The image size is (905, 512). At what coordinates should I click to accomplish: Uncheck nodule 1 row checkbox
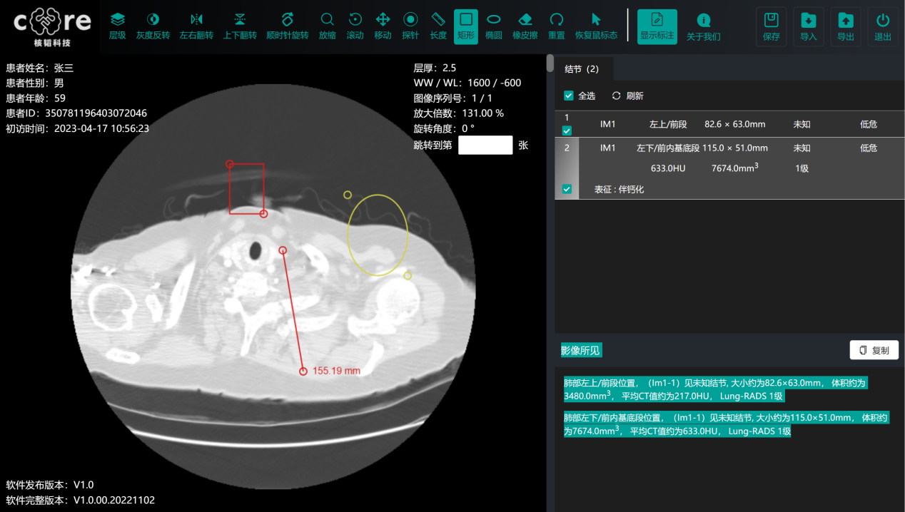(x=567, y=130)
